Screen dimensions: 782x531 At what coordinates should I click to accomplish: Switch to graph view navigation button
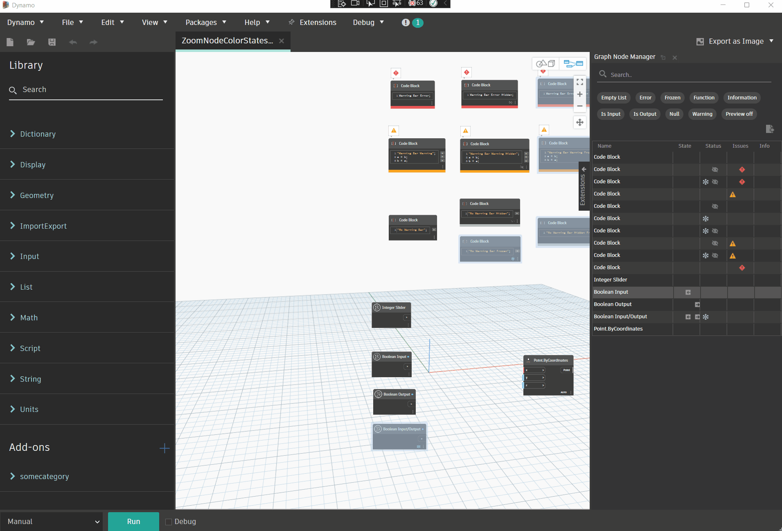(573, 63)
